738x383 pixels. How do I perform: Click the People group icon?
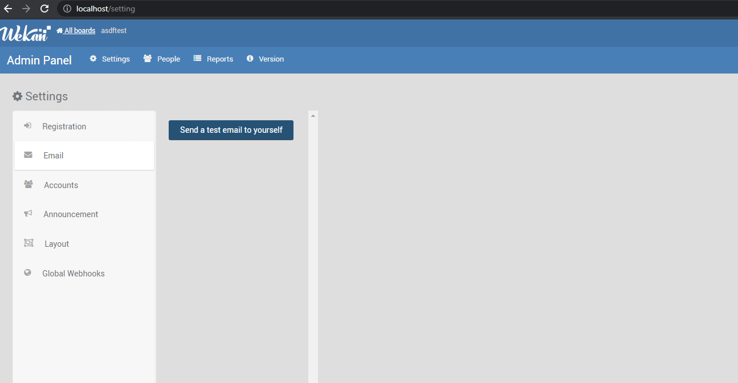(x=148, y=59)
